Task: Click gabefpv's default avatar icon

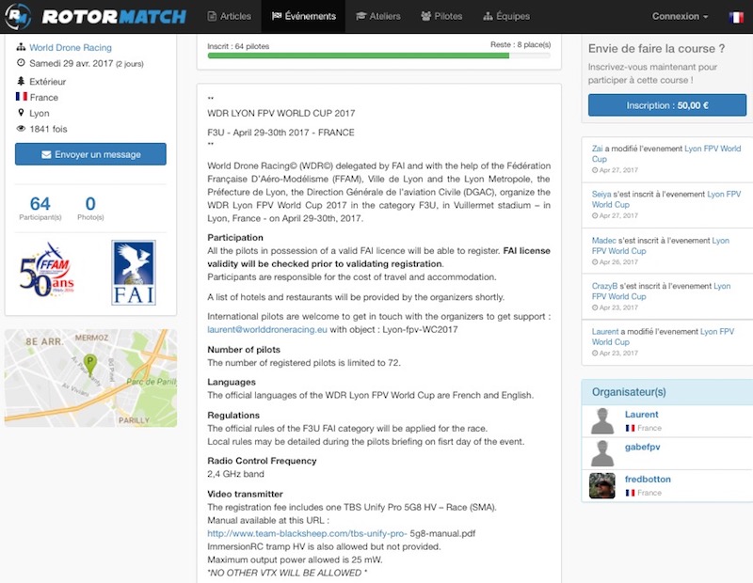Action: tap(602, 453)
